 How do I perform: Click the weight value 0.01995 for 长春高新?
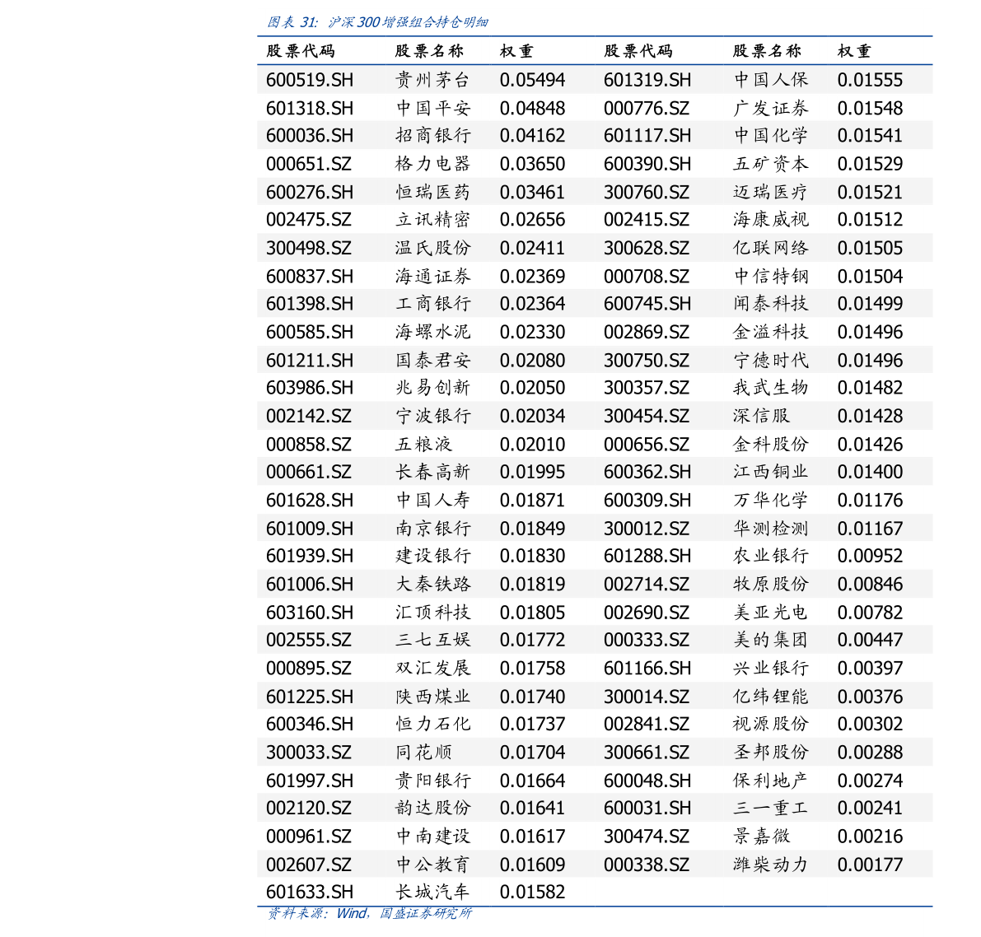[532, 472]
